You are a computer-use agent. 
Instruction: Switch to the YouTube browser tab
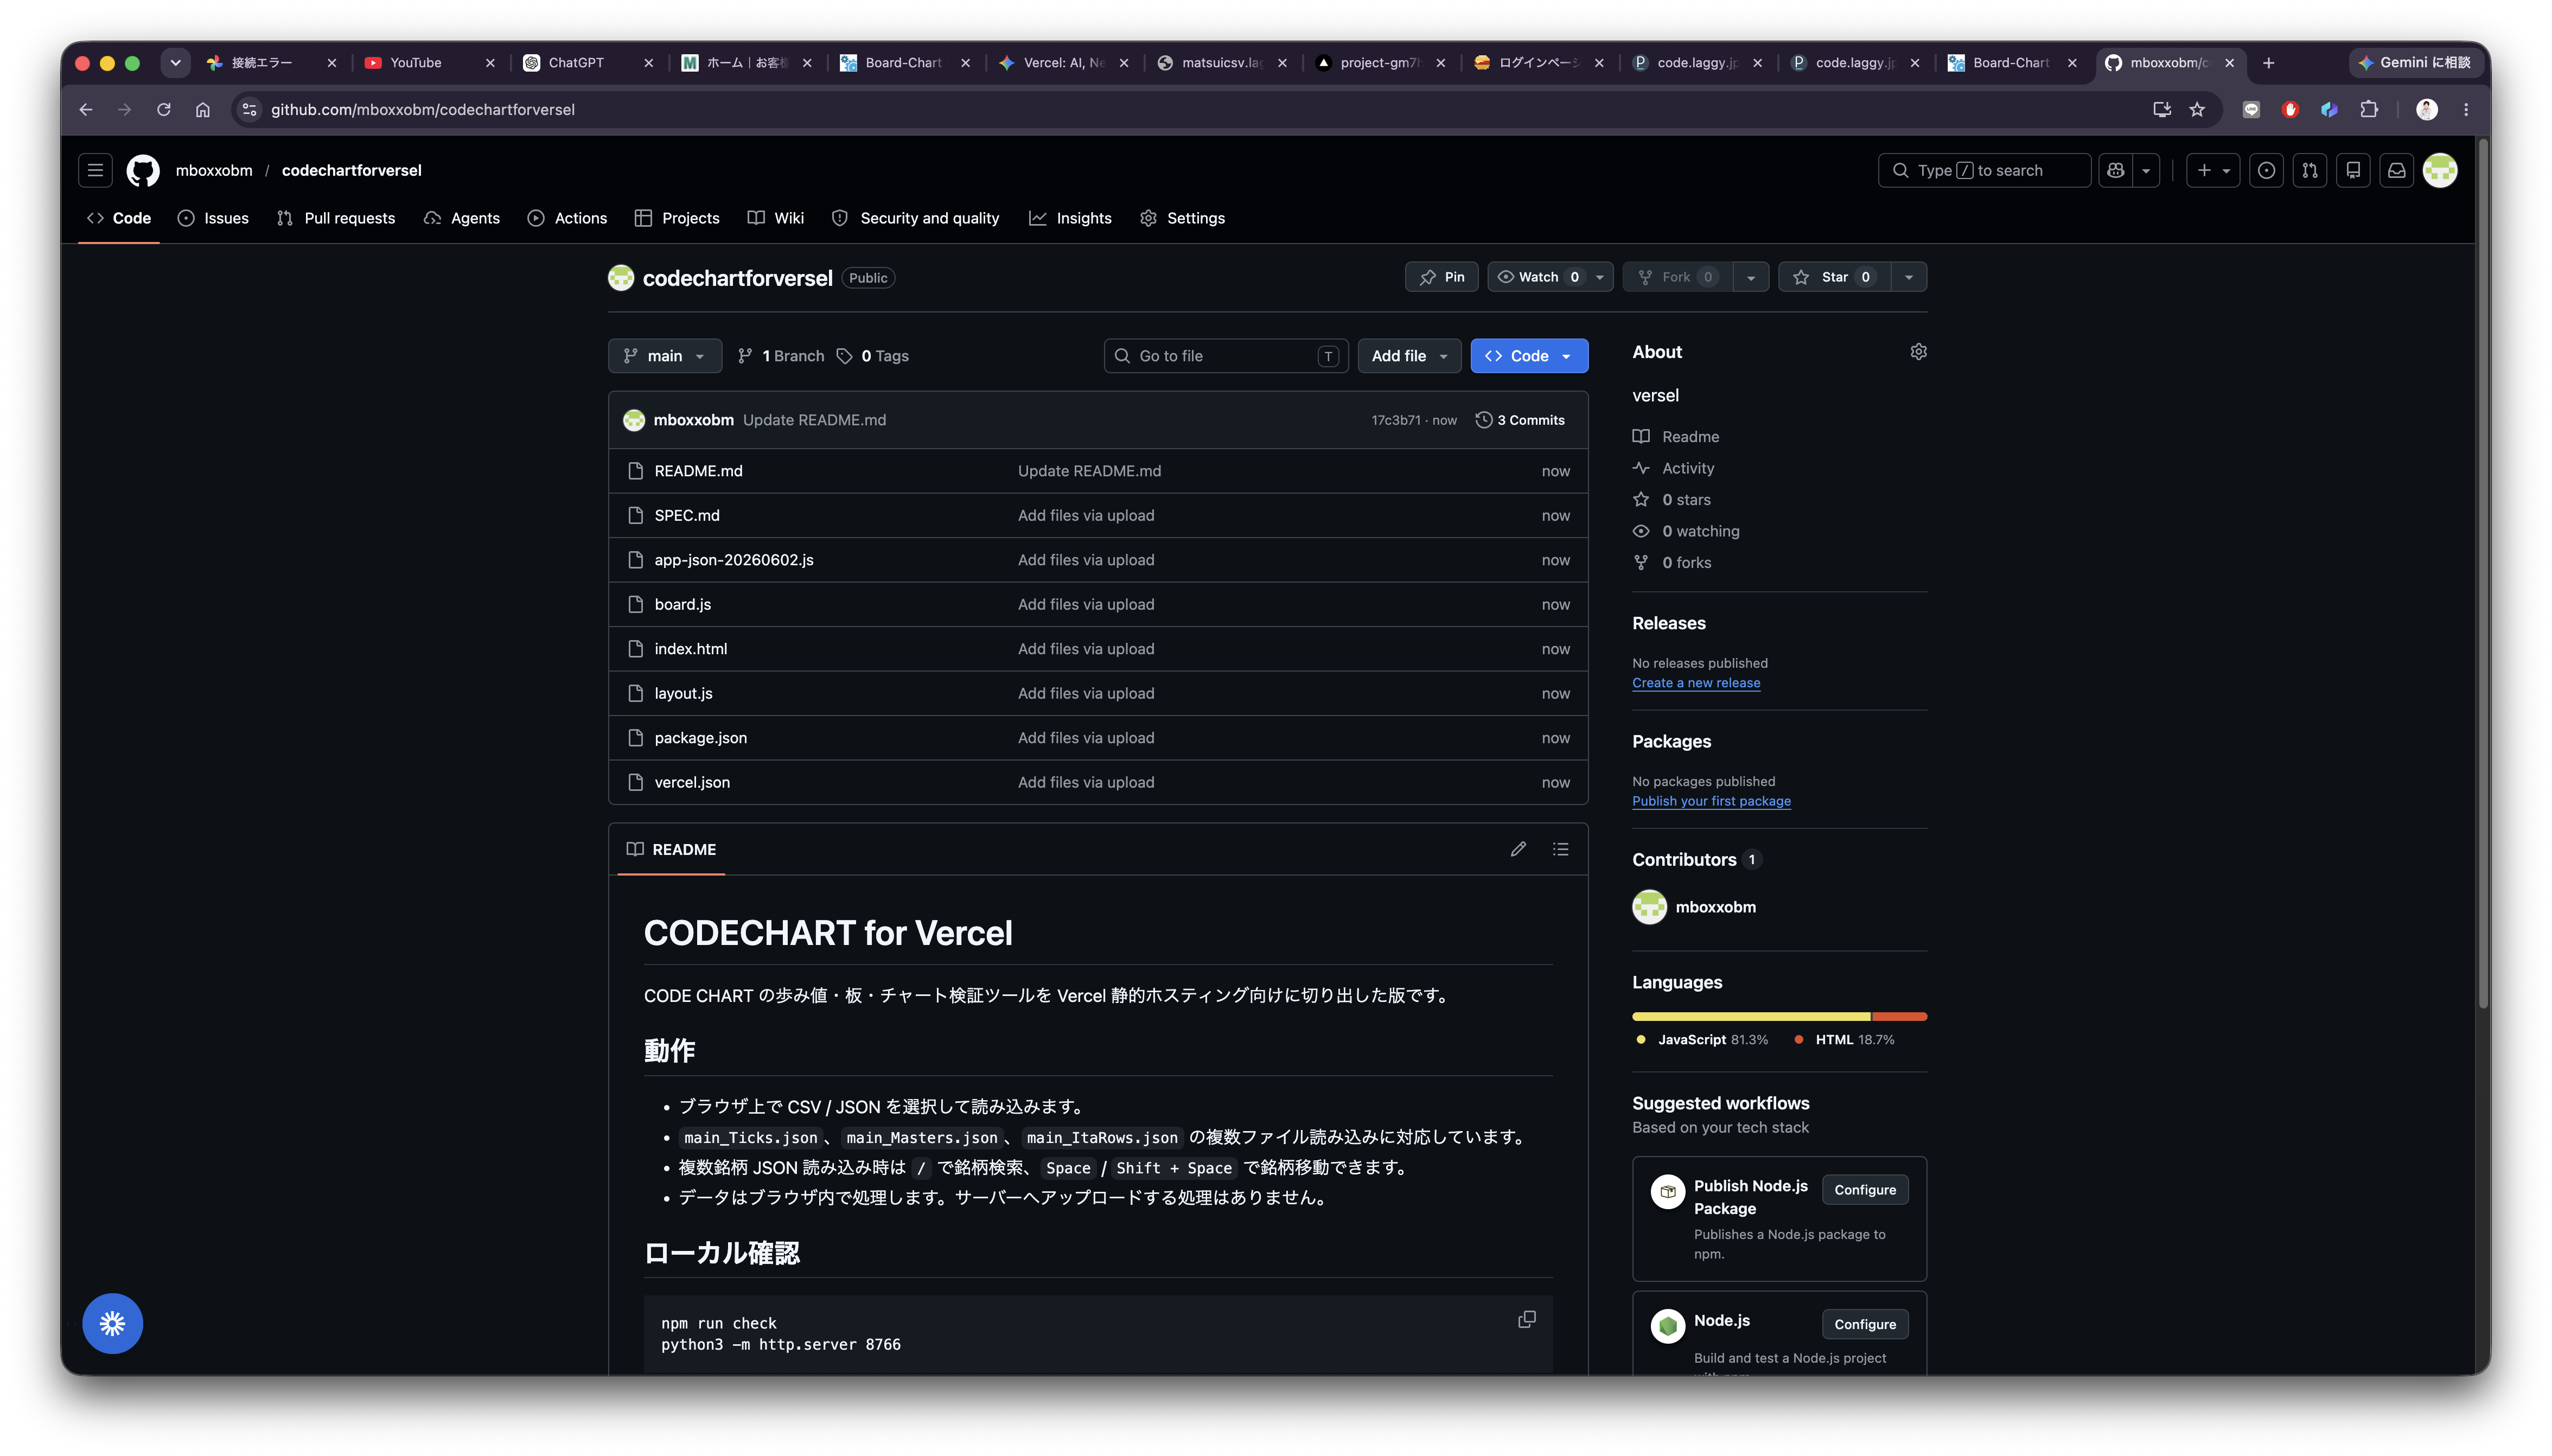415,63
